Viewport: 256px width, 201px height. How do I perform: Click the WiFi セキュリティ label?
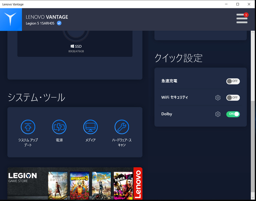tap(174, 97)
